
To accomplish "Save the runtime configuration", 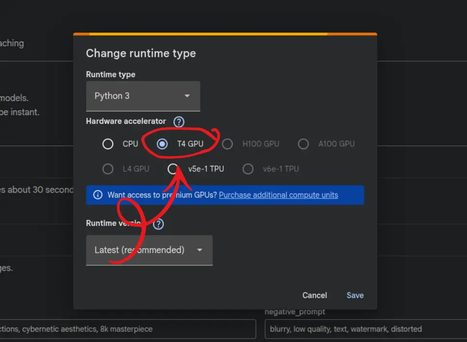I will point(355,295).
